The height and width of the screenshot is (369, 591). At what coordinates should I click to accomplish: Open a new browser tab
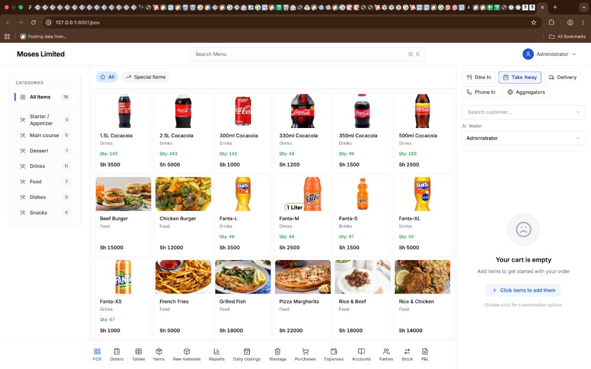pos(555,7)
